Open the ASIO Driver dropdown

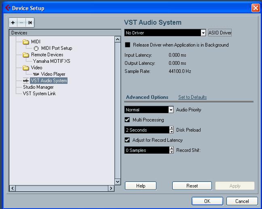[x=203, y=33]
